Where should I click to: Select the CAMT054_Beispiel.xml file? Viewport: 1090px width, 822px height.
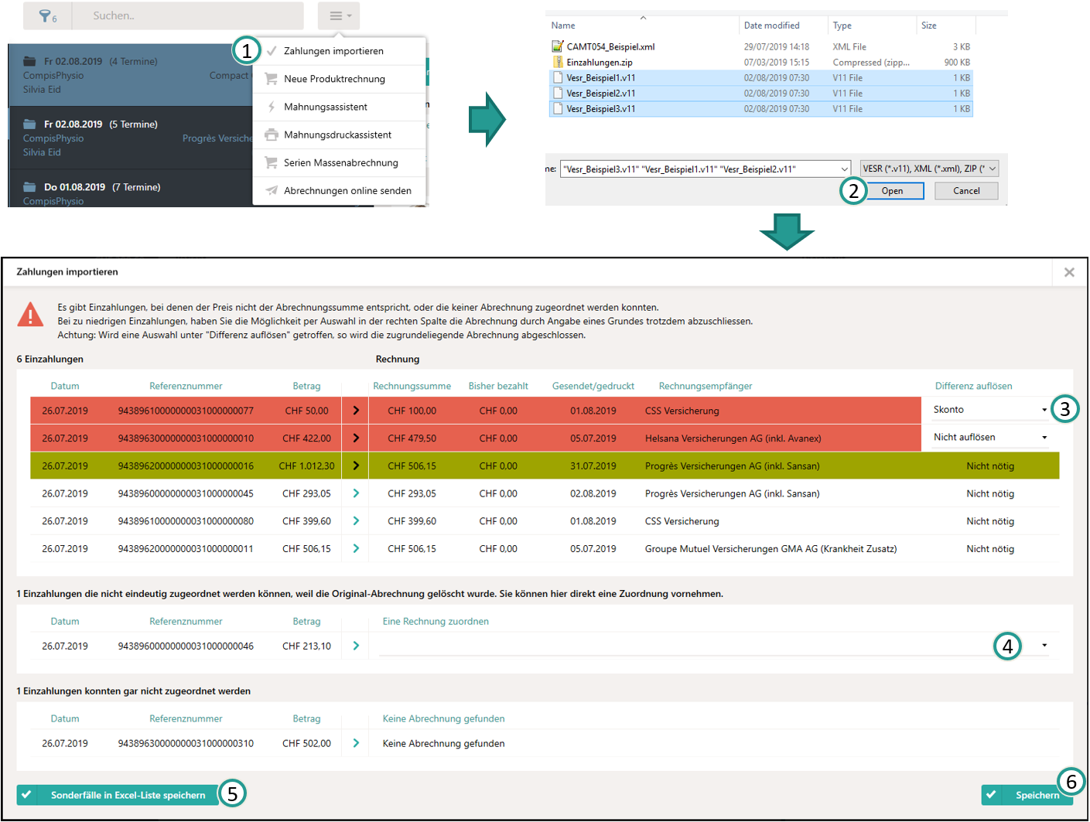tap(610, 46)
